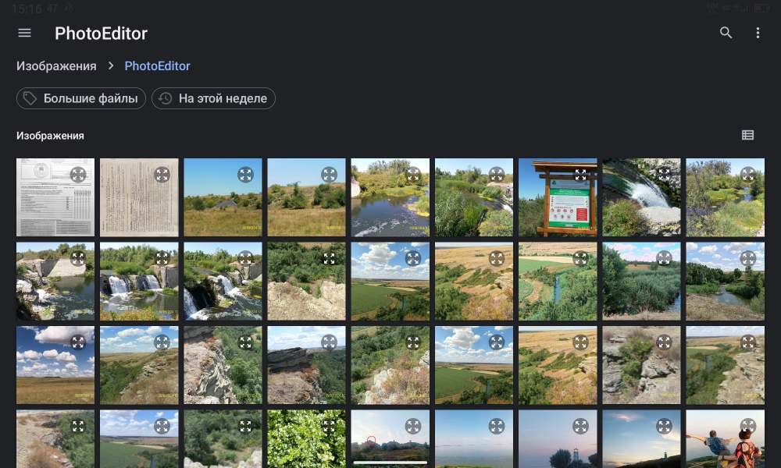Expand preview of the form document thumbnail
The image size is (781, 468).
click(78, 175)
